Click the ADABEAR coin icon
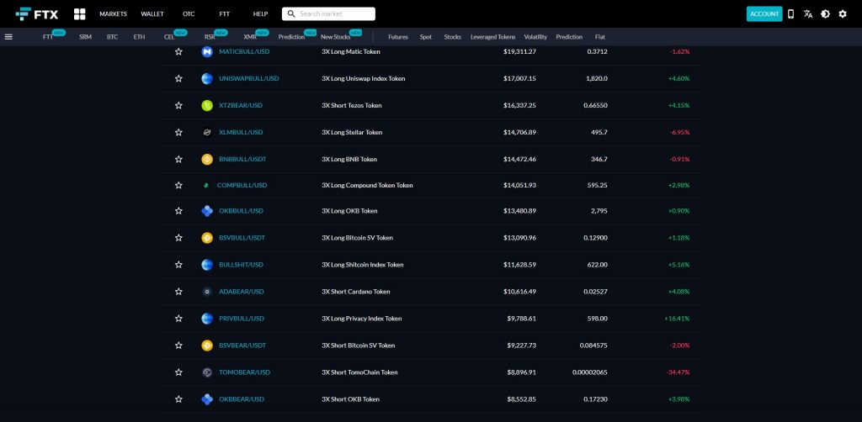This screenshot has height=422, width=862. [x=207, y=292]
